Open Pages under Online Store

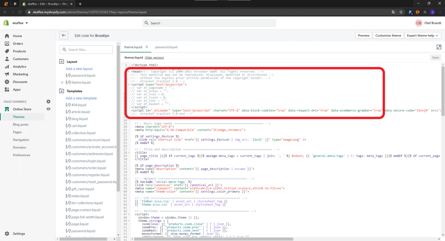(17, 132)
